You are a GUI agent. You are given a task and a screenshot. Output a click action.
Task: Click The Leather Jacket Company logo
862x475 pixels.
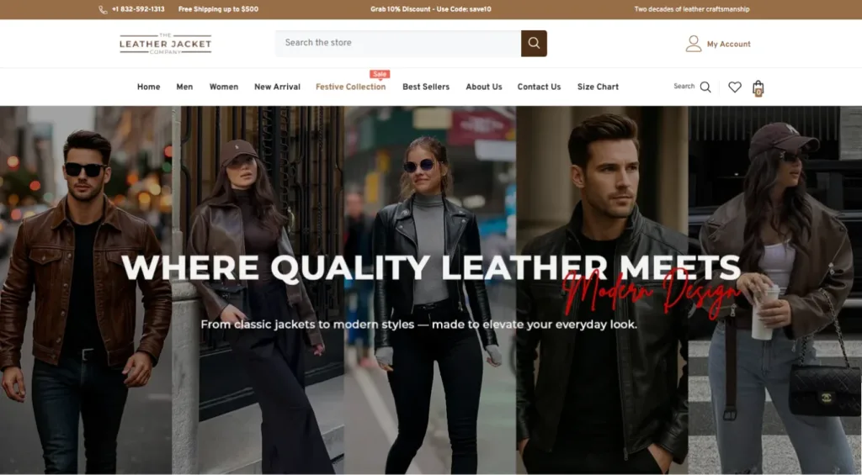165,44
